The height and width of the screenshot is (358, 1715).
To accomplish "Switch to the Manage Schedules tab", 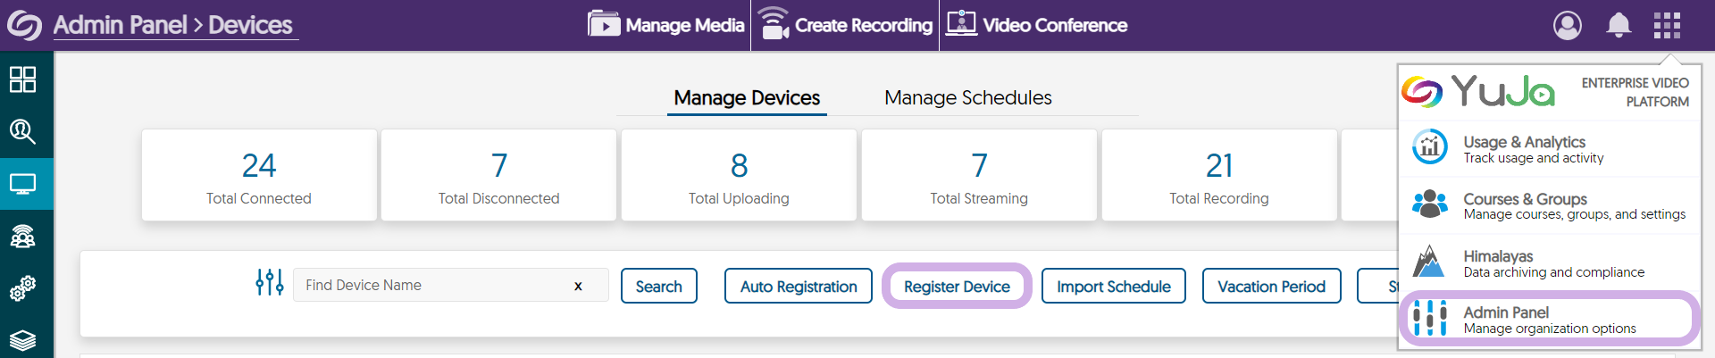I will [967, 97].
